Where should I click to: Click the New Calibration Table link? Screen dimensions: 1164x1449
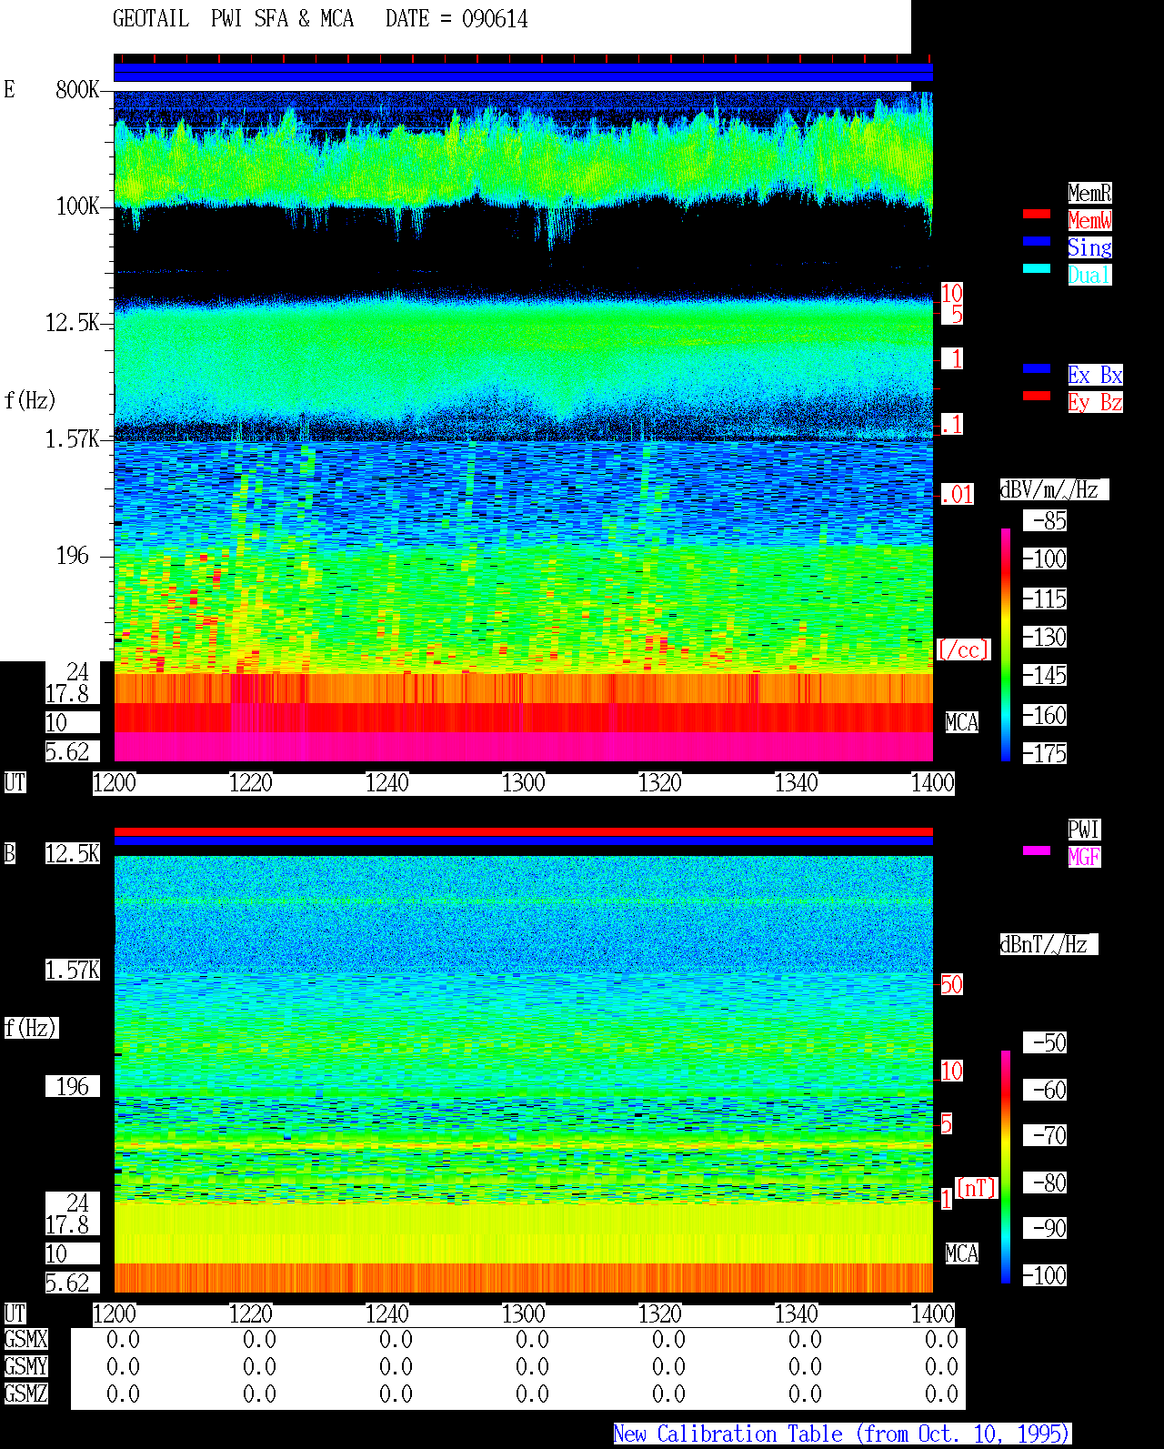coord(842,1434)
